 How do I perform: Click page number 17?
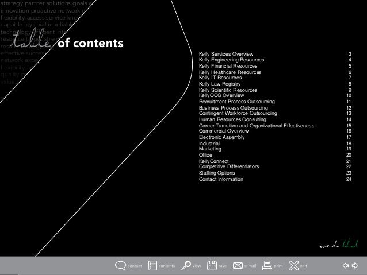click(x=349, y=137)
